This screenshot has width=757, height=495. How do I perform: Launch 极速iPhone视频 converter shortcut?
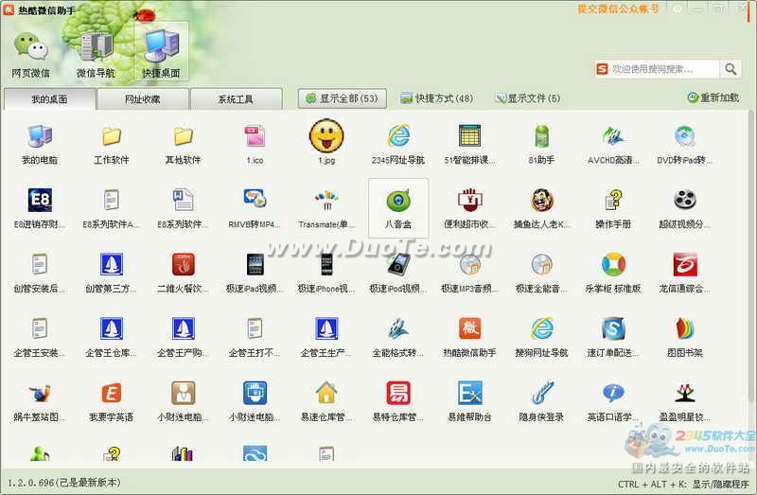(x=326, y=273)
